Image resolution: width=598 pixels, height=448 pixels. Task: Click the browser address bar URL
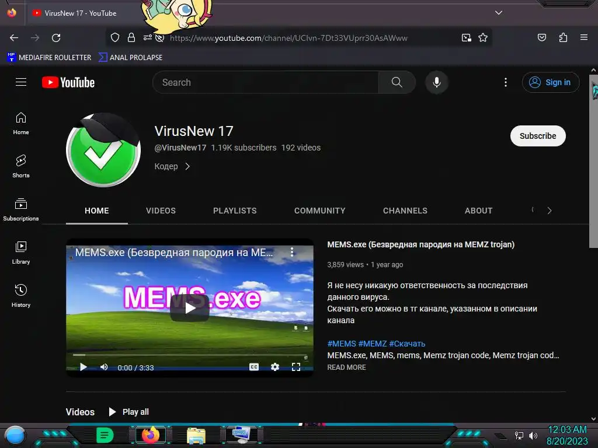[288, 38]
